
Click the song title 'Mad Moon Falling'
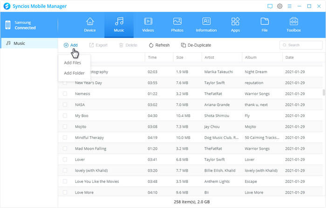click(x=91, y=149)
